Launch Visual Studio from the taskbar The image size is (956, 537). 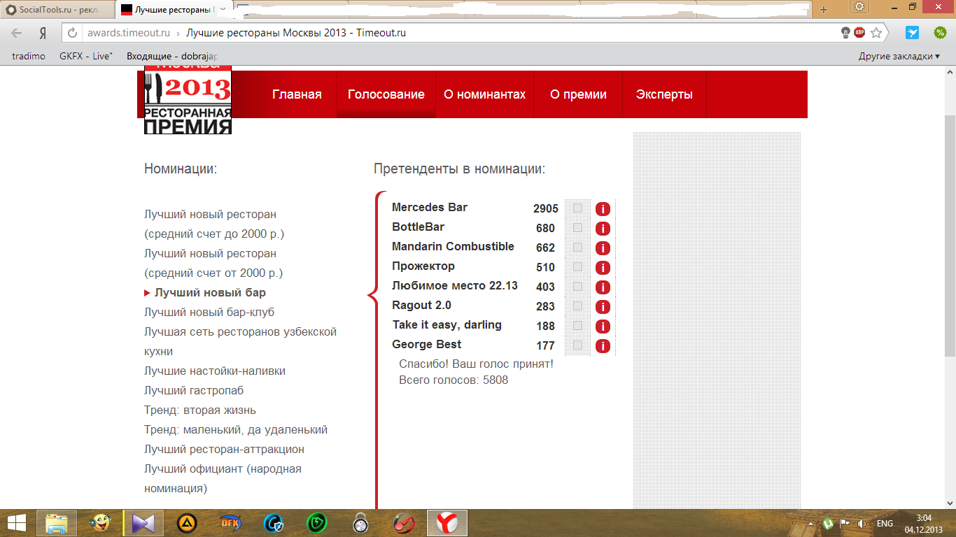[143, 523]
